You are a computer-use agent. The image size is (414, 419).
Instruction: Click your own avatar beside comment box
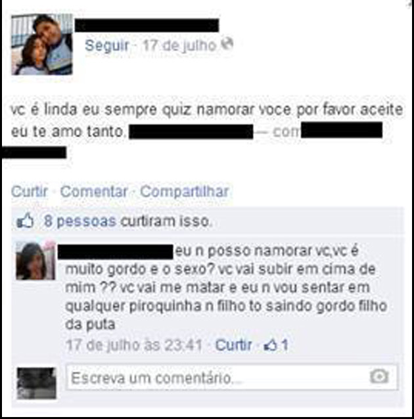tap(37, 383)
